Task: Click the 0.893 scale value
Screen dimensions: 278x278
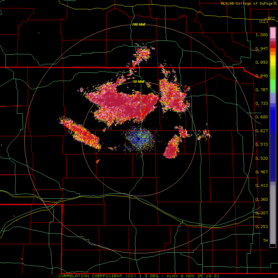Action: point(262,62)
